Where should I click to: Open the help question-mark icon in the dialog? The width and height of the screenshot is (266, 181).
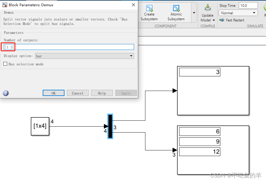point(6,93)
